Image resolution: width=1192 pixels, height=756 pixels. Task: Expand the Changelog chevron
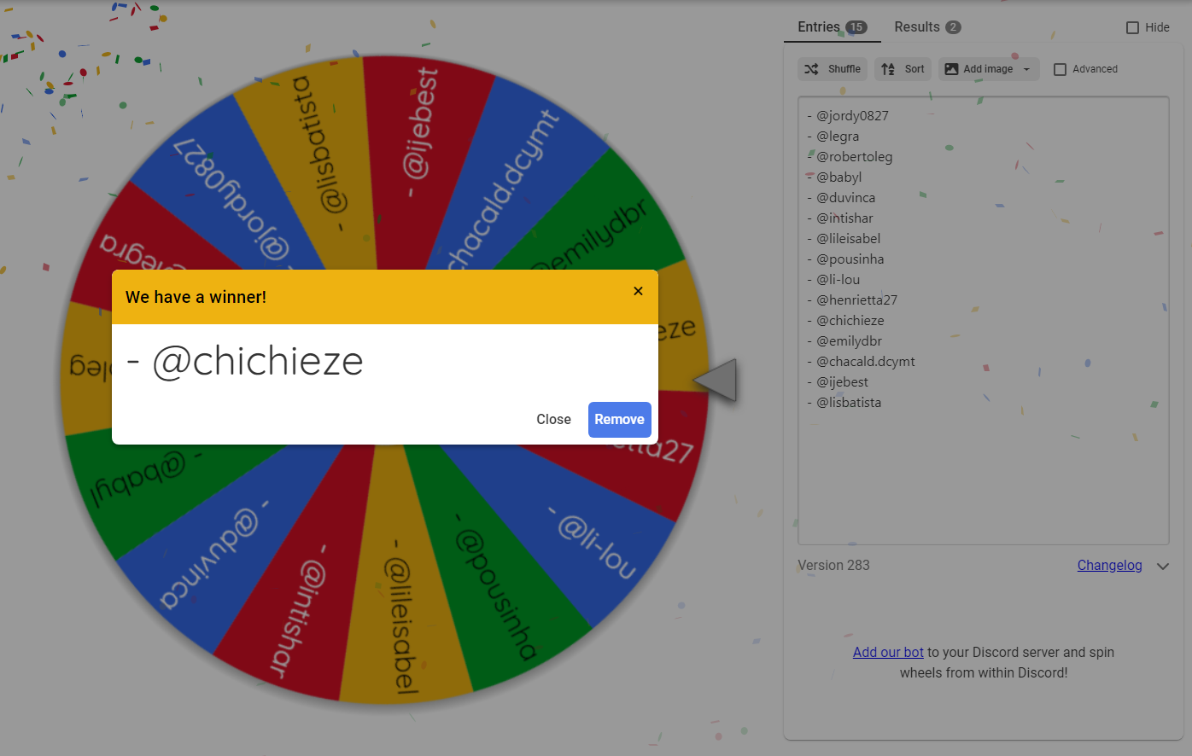tap(1163, 566)
